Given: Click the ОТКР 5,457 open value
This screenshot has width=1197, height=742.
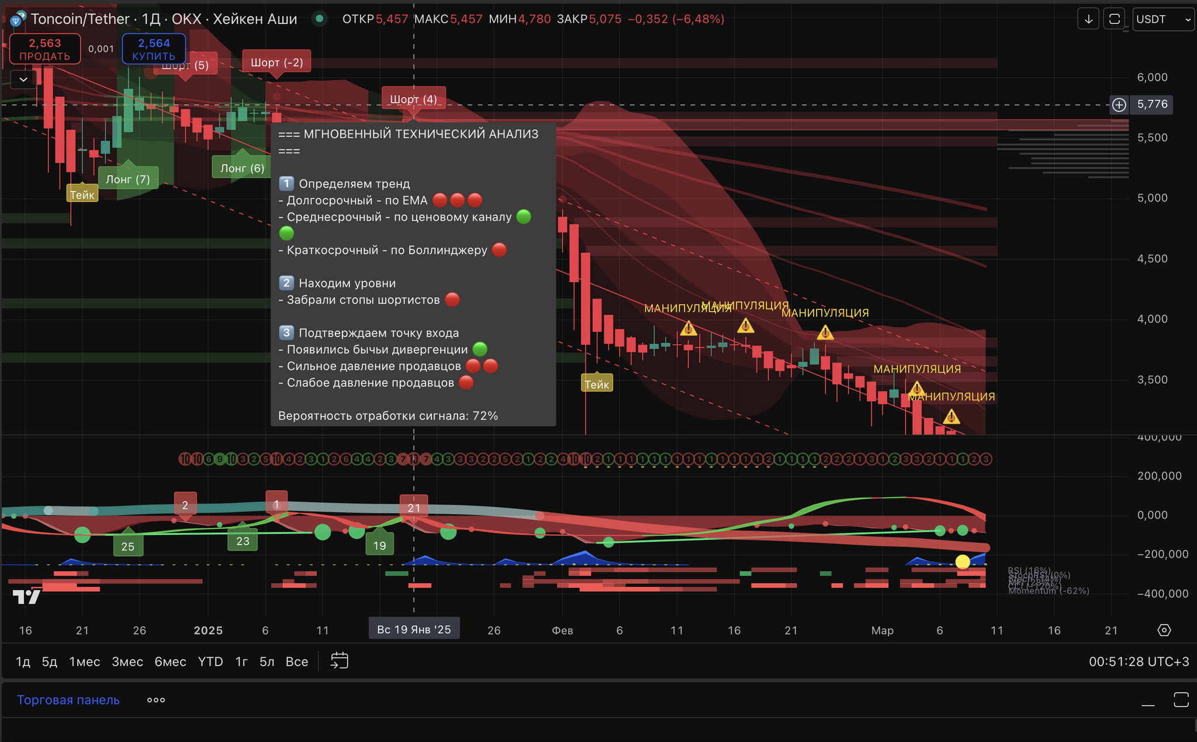Looking at the screenshot, I should (x=375, y=19).
